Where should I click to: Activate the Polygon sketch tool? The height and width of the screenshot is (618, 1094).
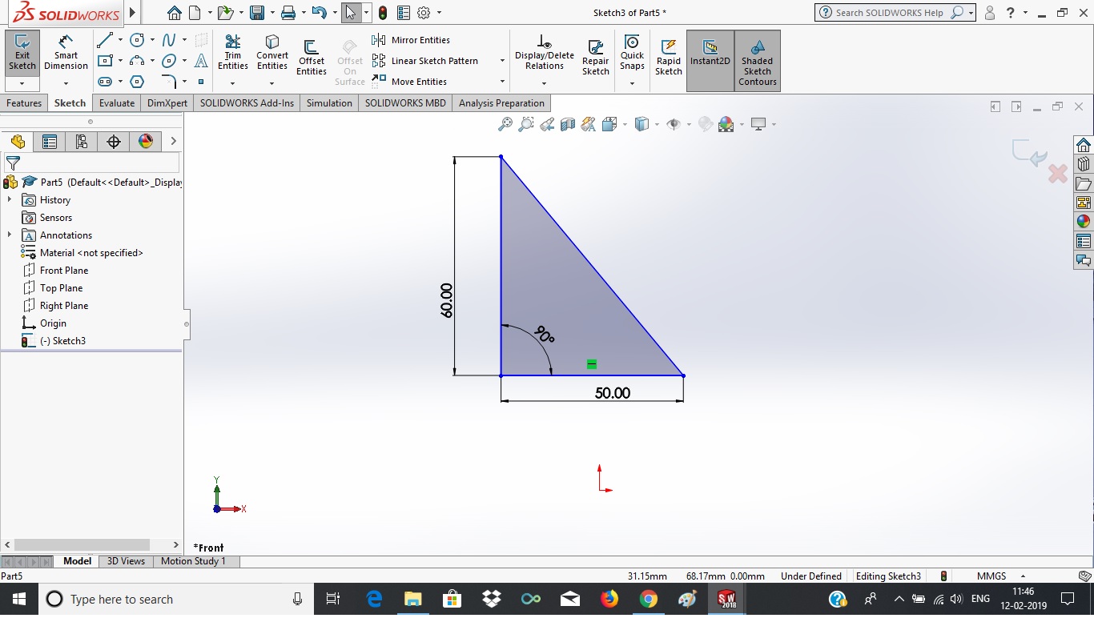point(137,82)
